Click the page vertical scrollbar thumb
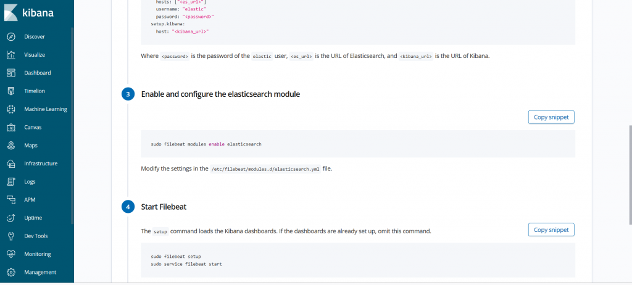The width and height of the screenshot is (632, 285). click(630, 175)
